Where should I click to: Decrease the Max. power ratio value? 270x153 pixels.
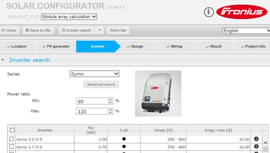(x=110, y=113)
